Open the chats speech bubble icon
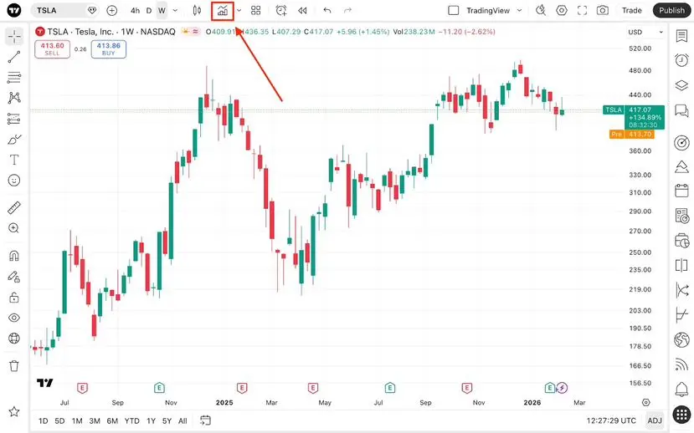Viewport: 694px width, 433px height. point(681,110)
